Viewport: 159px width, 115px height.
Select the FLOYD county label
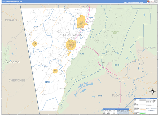pyautogui.click(x=117, y=95)
